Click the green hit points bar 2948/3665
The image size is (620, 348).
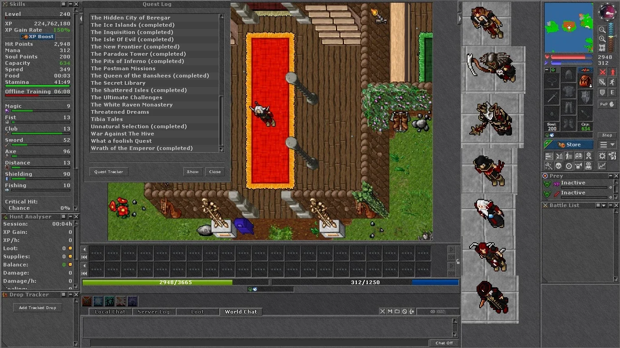pyautogui.click(x=175, y=282)
